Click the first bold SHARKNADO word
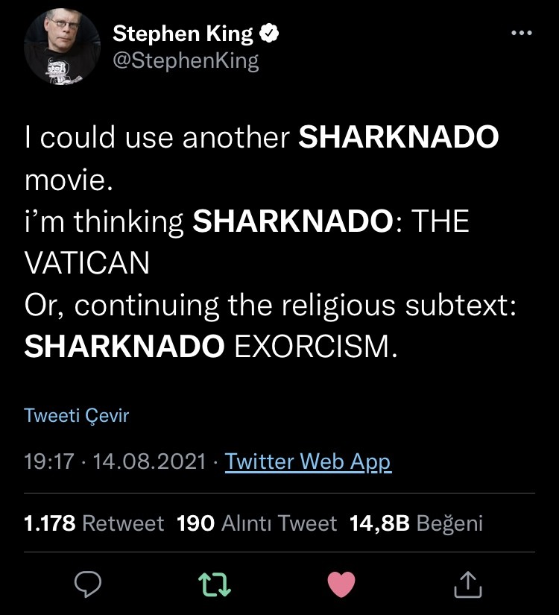Image resolution: width=559 pixels, height=615 pixels. point(398,138)
